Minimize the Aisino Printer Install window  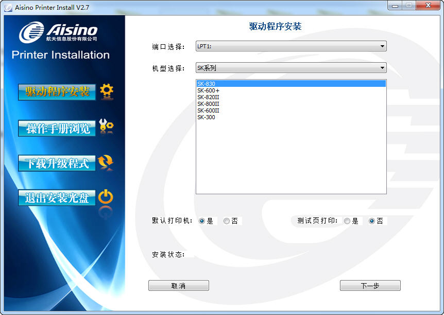tap(396, 5)
